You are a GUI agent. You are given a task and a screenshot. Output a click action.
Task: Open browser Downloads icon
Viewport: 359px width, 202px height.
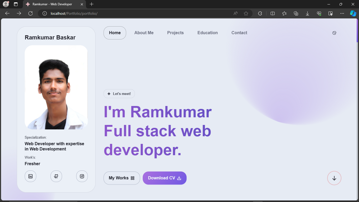tap(307, 13)
